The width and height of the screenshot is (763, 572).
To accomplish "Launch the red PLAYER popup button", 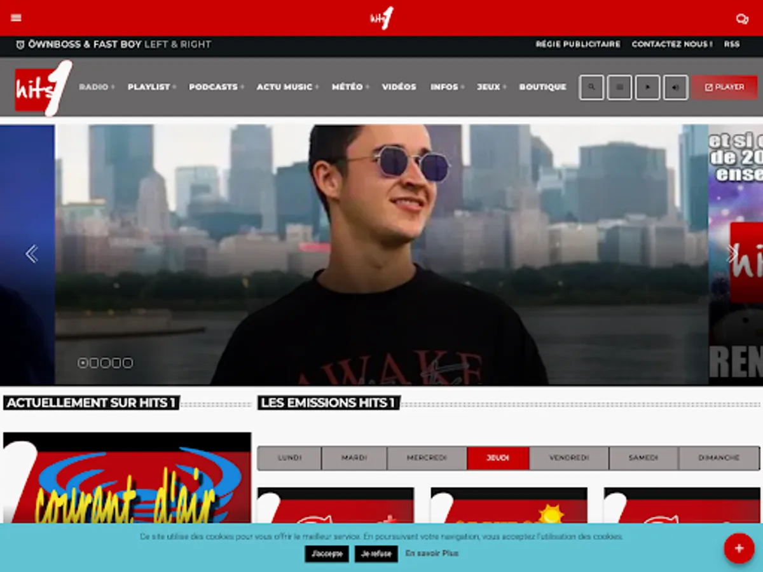I will (x=724, y=87).
